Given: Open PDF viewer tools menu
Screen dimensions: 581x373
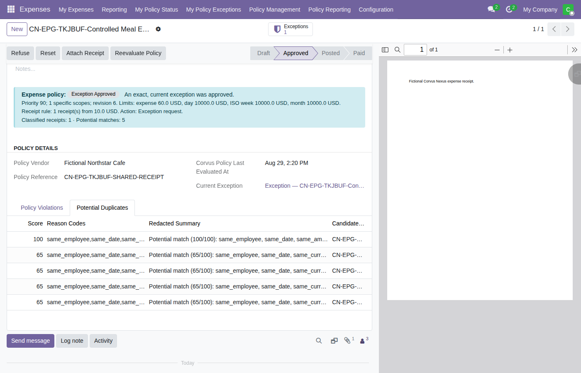Looking at the screenshot, I should pyautogui.click(x=574, y=50).
